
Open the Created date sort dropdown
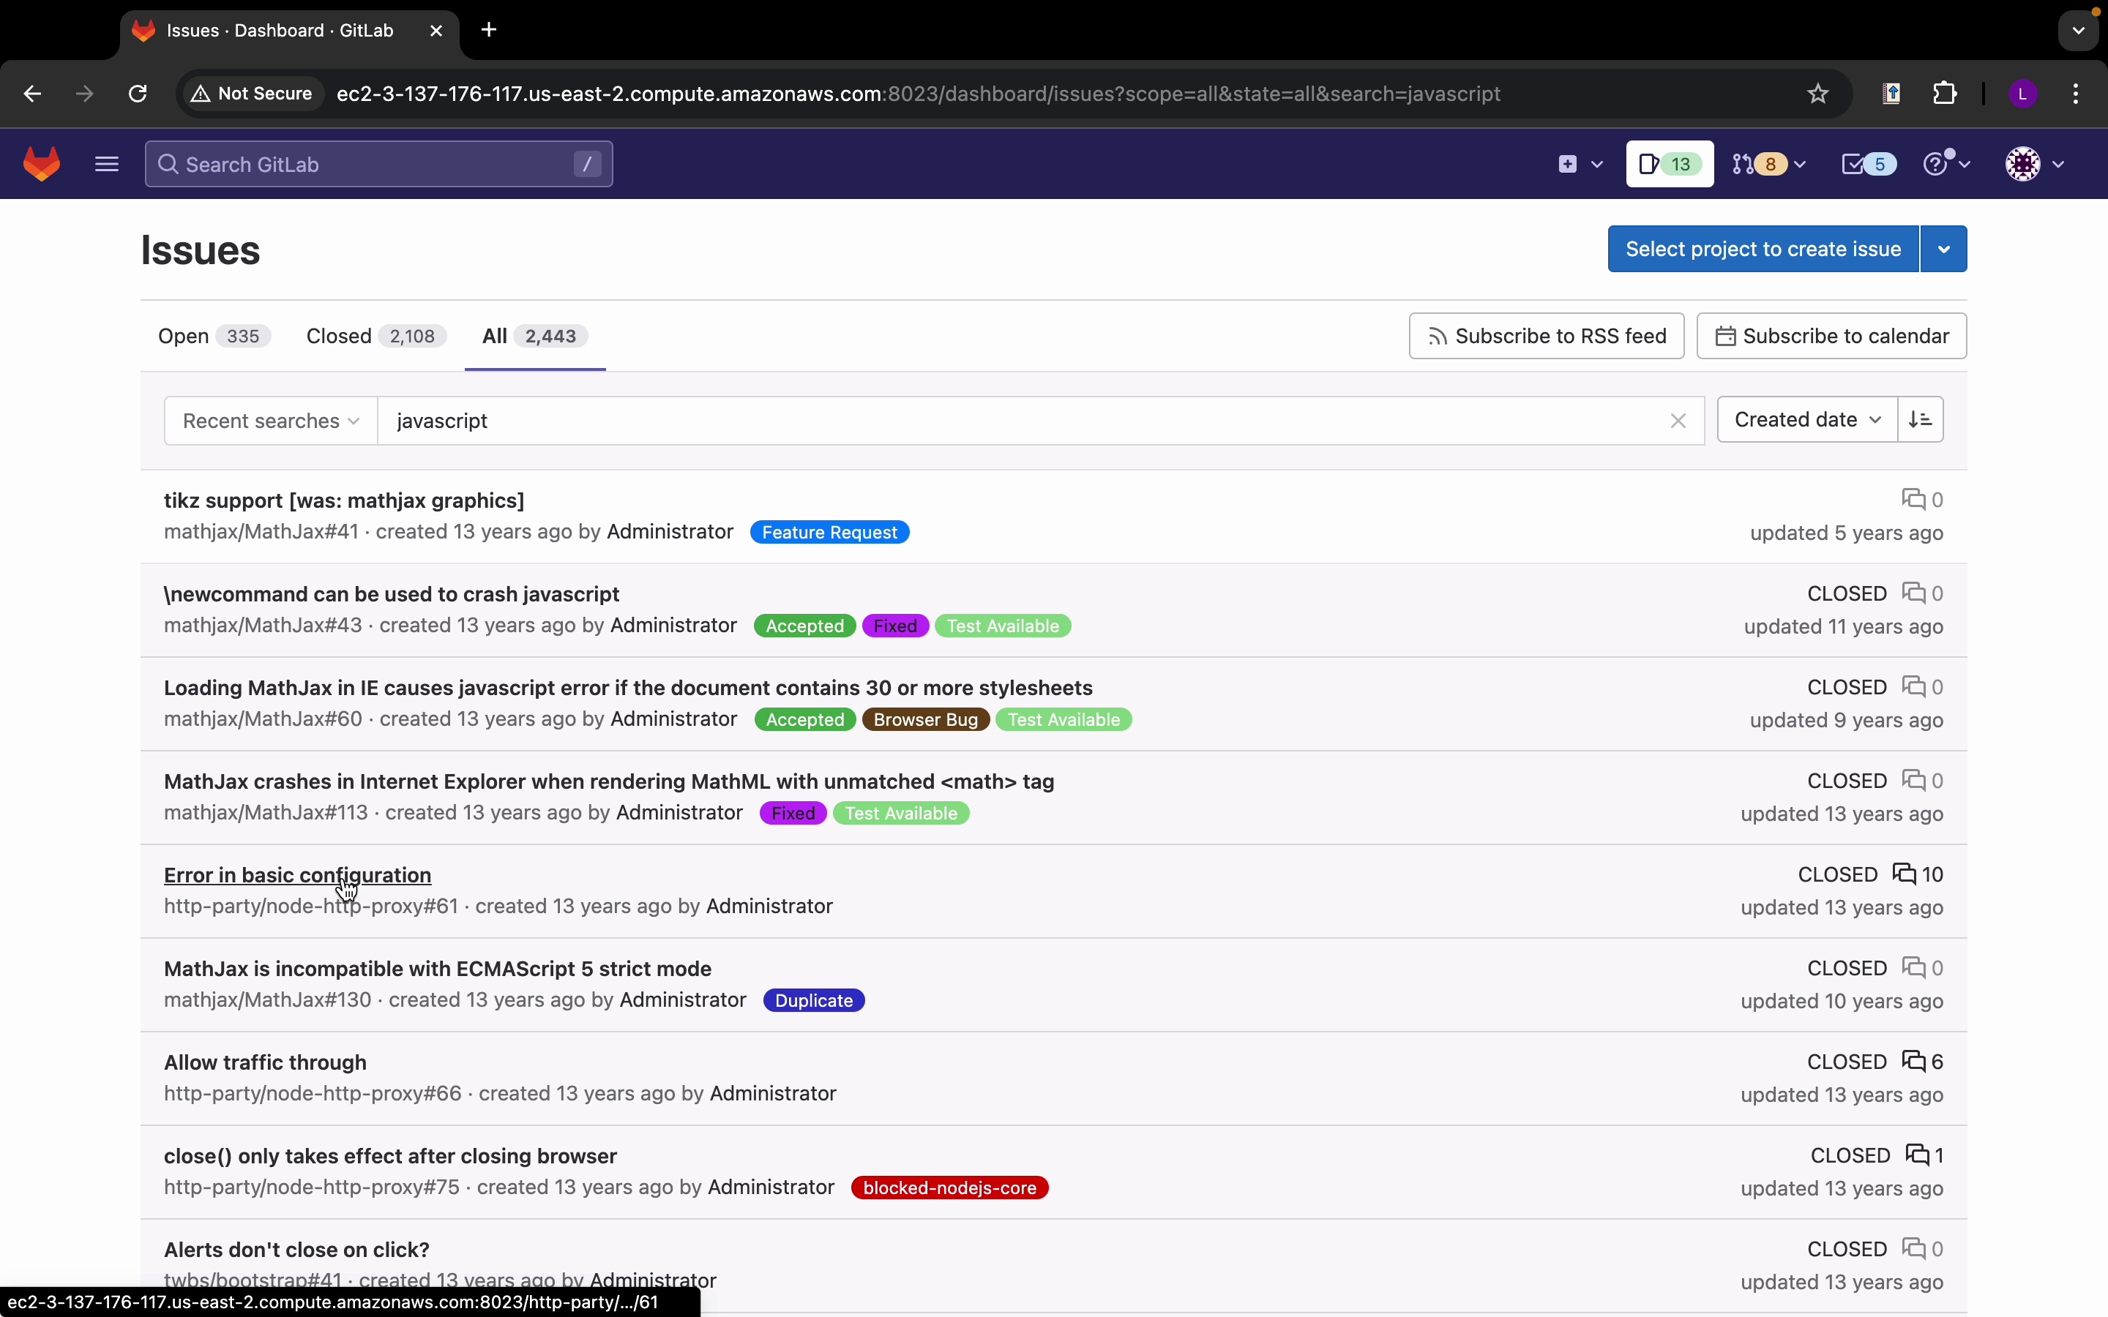(x=1806, y=420)
